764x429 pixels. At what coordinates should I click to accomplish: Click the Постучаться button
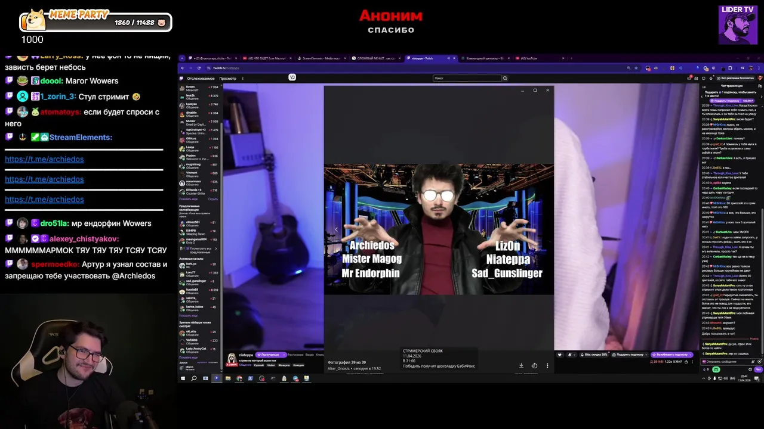266,355
